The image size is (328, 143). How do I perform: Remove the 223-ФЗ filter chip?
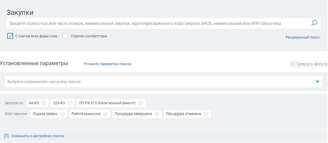(70, 103)
